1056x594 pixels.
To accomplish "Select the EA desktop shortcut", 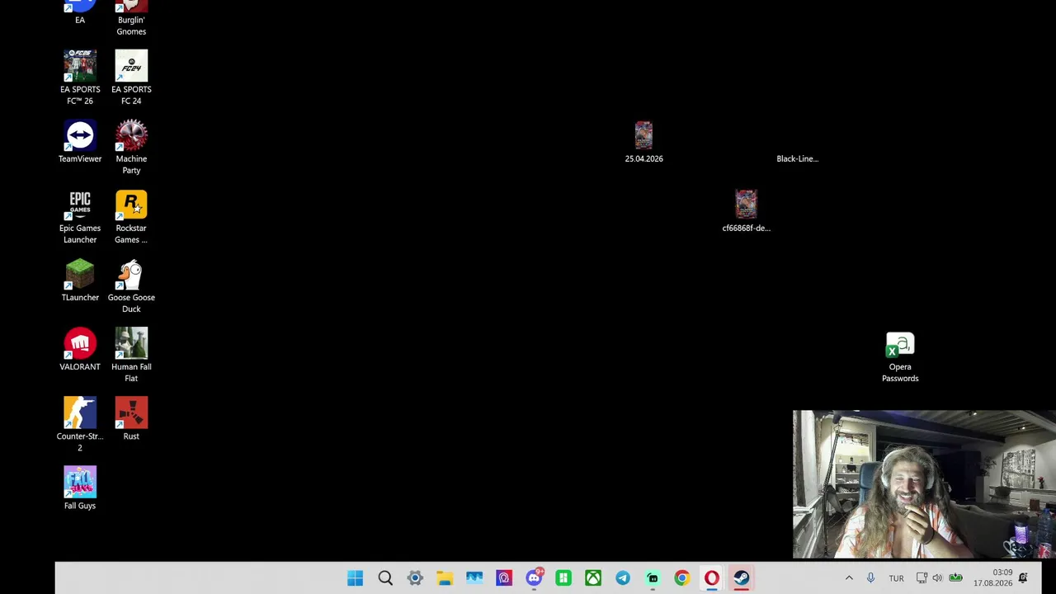I will point(80,12).
